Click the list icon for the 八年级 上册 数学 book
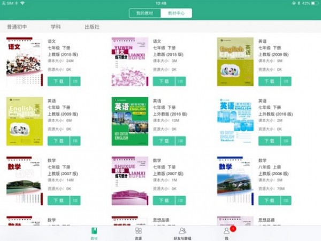Screen dimensions: 321x241 286,200
